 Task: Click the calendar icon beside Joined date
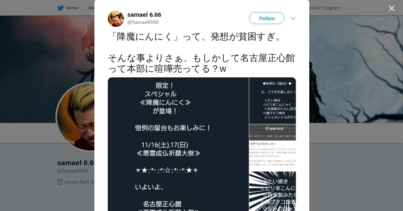point(60,182)
